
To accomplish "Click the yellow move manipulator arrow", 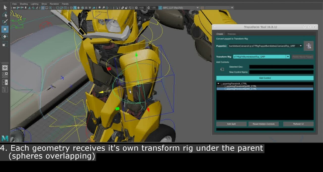I will [101, 92].
